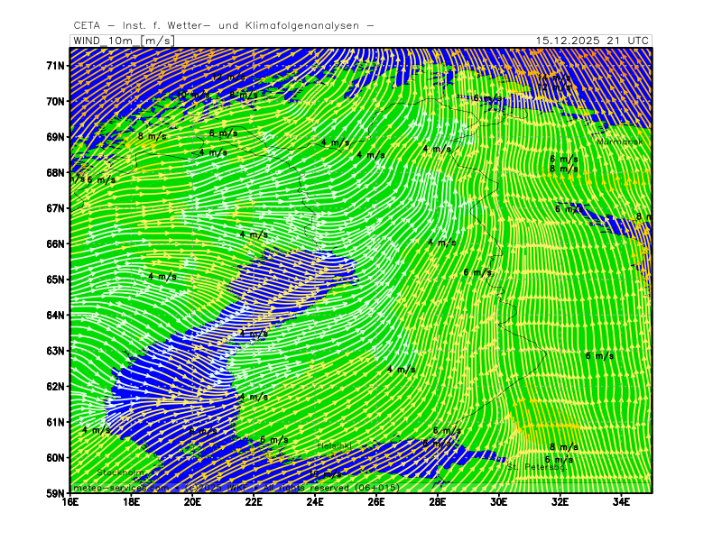722x541 pixels.
Task: Click the Murmansk city label
Action: (x=619, y=142)
